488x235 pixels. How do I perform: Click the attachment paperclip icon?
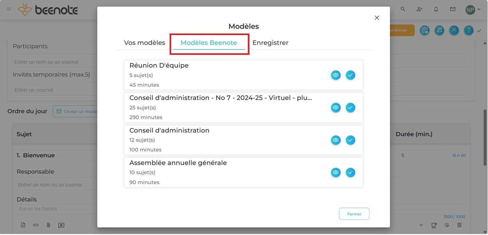click(x=49, y=225)
